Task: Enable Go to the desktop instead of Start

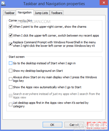Action: [10, 63]
